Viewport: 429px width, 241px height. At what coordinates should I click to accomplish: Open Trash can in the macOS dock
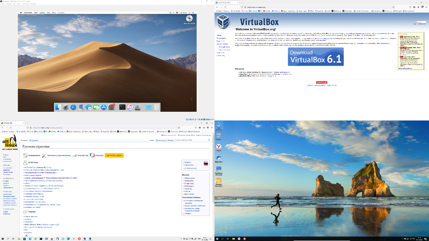point(156,107)
